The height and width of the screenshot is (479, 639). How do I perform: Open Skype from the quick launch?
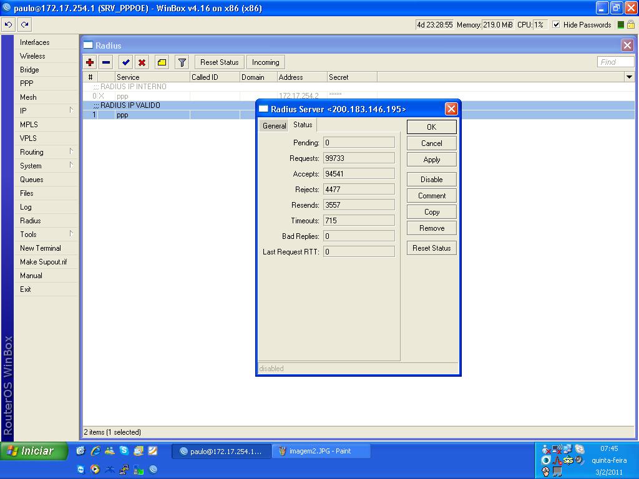(x=124, y=450)
